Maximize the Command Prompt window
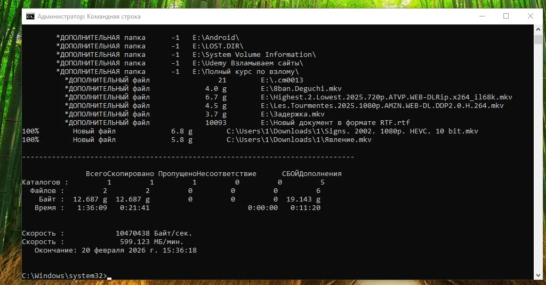 (x=506, y=16)
